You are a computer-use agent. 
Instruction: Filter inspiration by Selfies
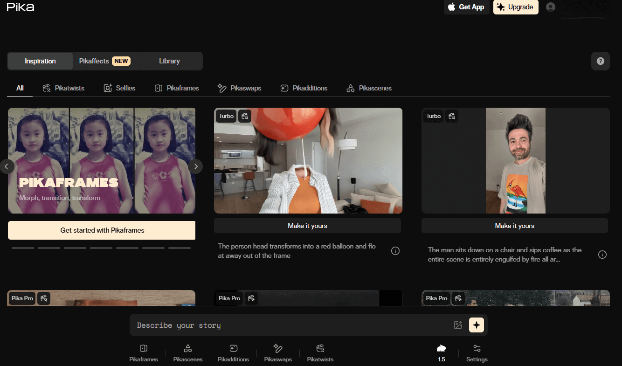pyautogui.click(x=119, y=88)
